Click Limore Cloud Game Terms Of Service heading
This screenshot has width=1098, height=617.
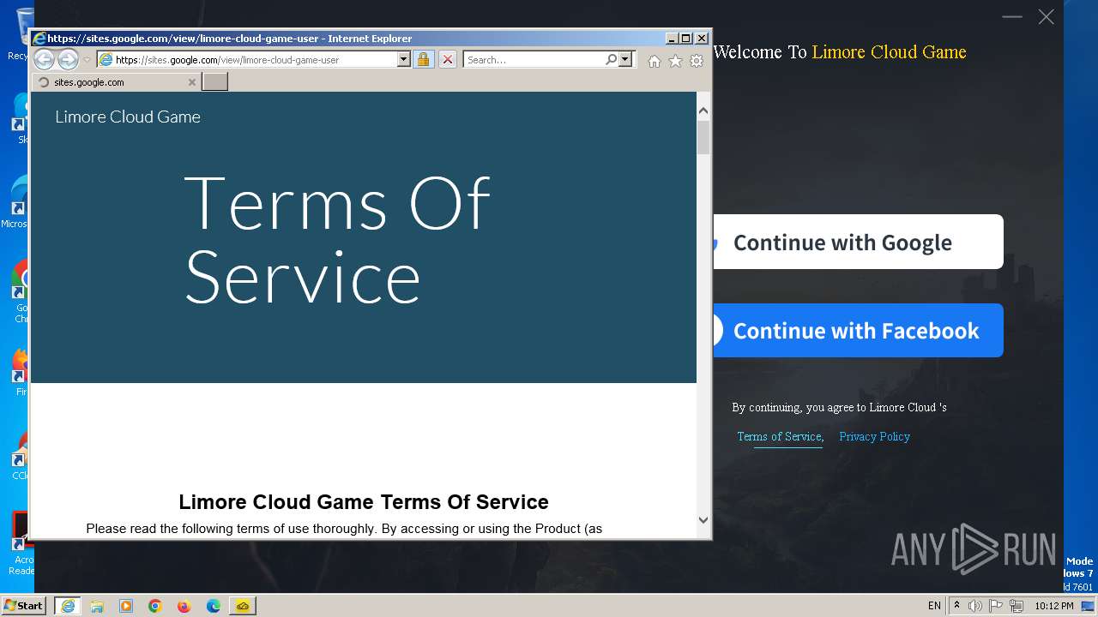click(x=364, y=502)
